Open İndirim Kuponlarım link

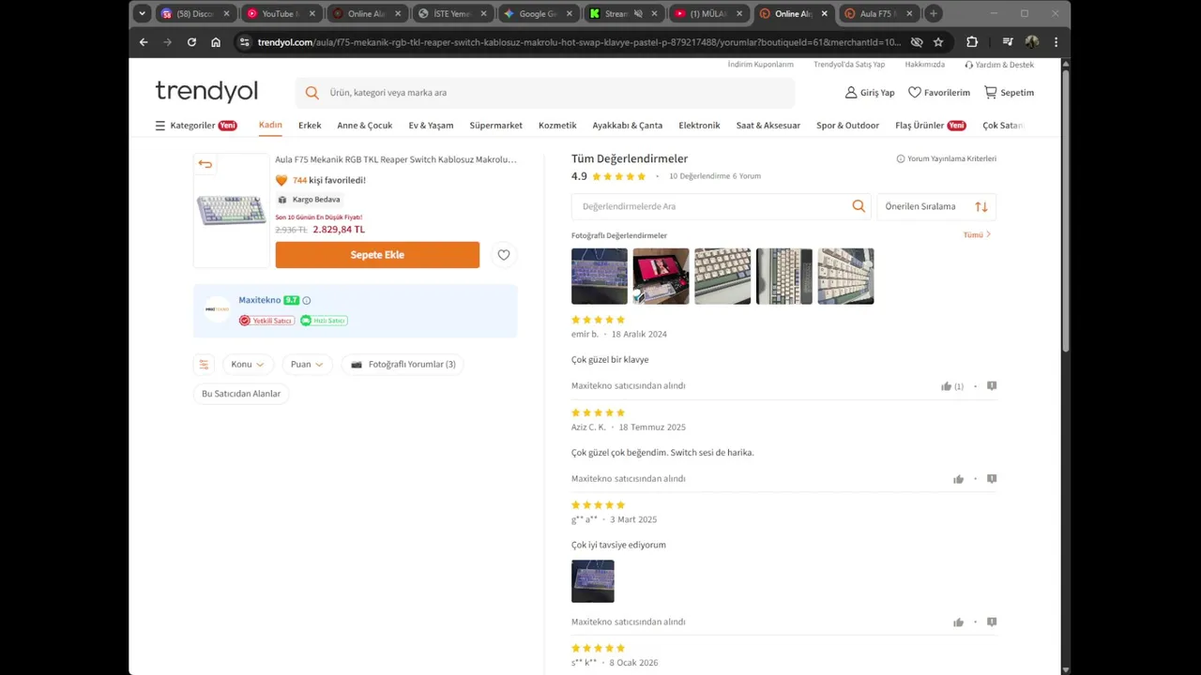[x=761, y=65]
